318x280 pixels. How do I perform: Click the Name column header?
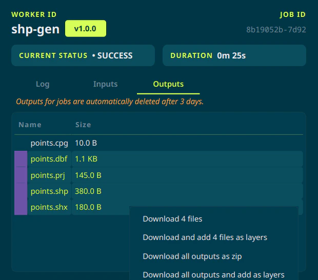tap(30, 125)
